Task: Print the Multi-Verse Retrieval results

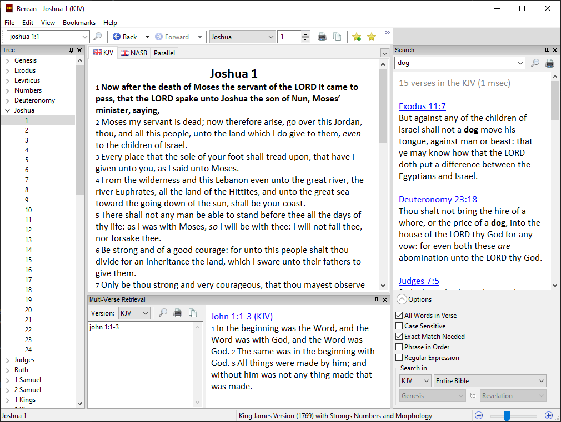Action: pos(177,313)
